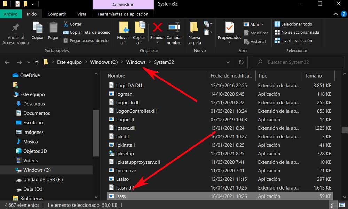
Task: Switch to large icons view in status bar
Action: [342, 205]
